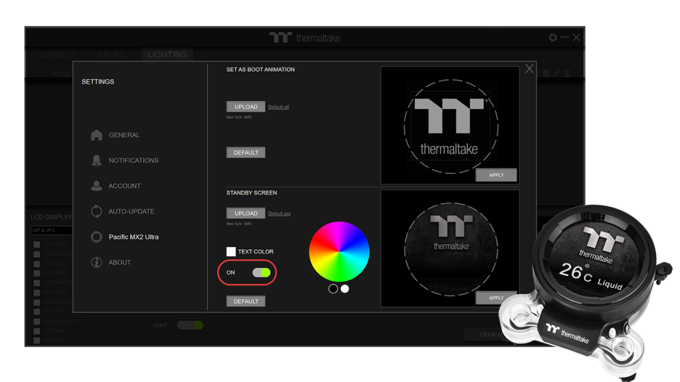The height and width of the screenshot is (382, 680).
Task: Click the trash delete icon in the main window
Action: [567, 73]
